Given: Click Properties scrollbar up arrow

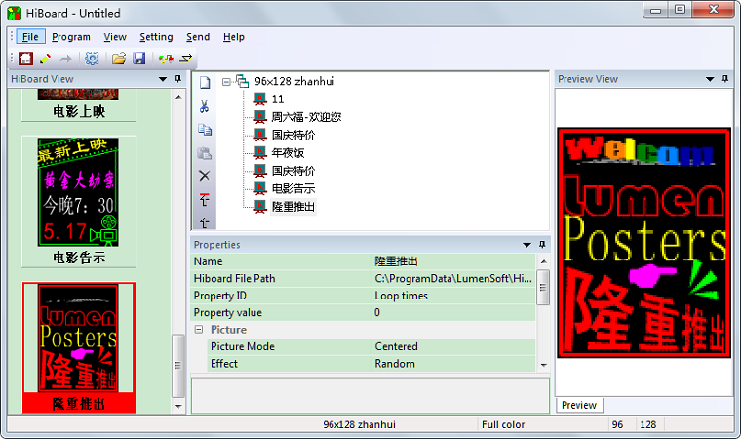Looking at the screenshot, I should pos(543,261).
